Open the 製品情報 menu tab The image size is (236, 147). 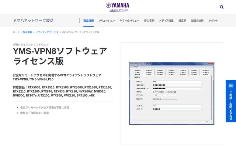pyautogui.click(x=88, y=21)
